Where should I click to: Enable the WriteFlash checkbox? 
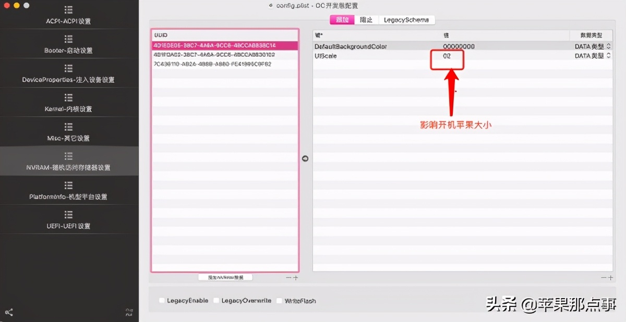pos(280,301)
